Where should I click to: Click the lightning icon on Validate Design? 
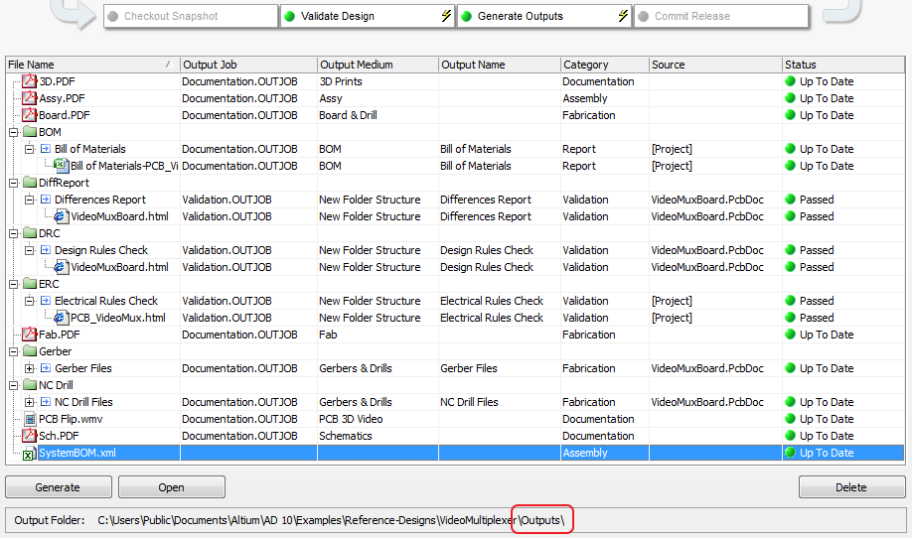point(446,16)
